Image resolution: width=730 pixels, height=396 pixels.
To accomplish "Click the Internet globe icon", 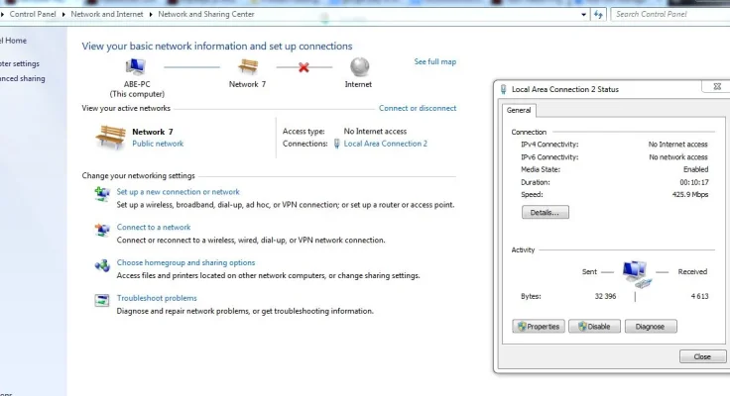I will coord(358,66).
